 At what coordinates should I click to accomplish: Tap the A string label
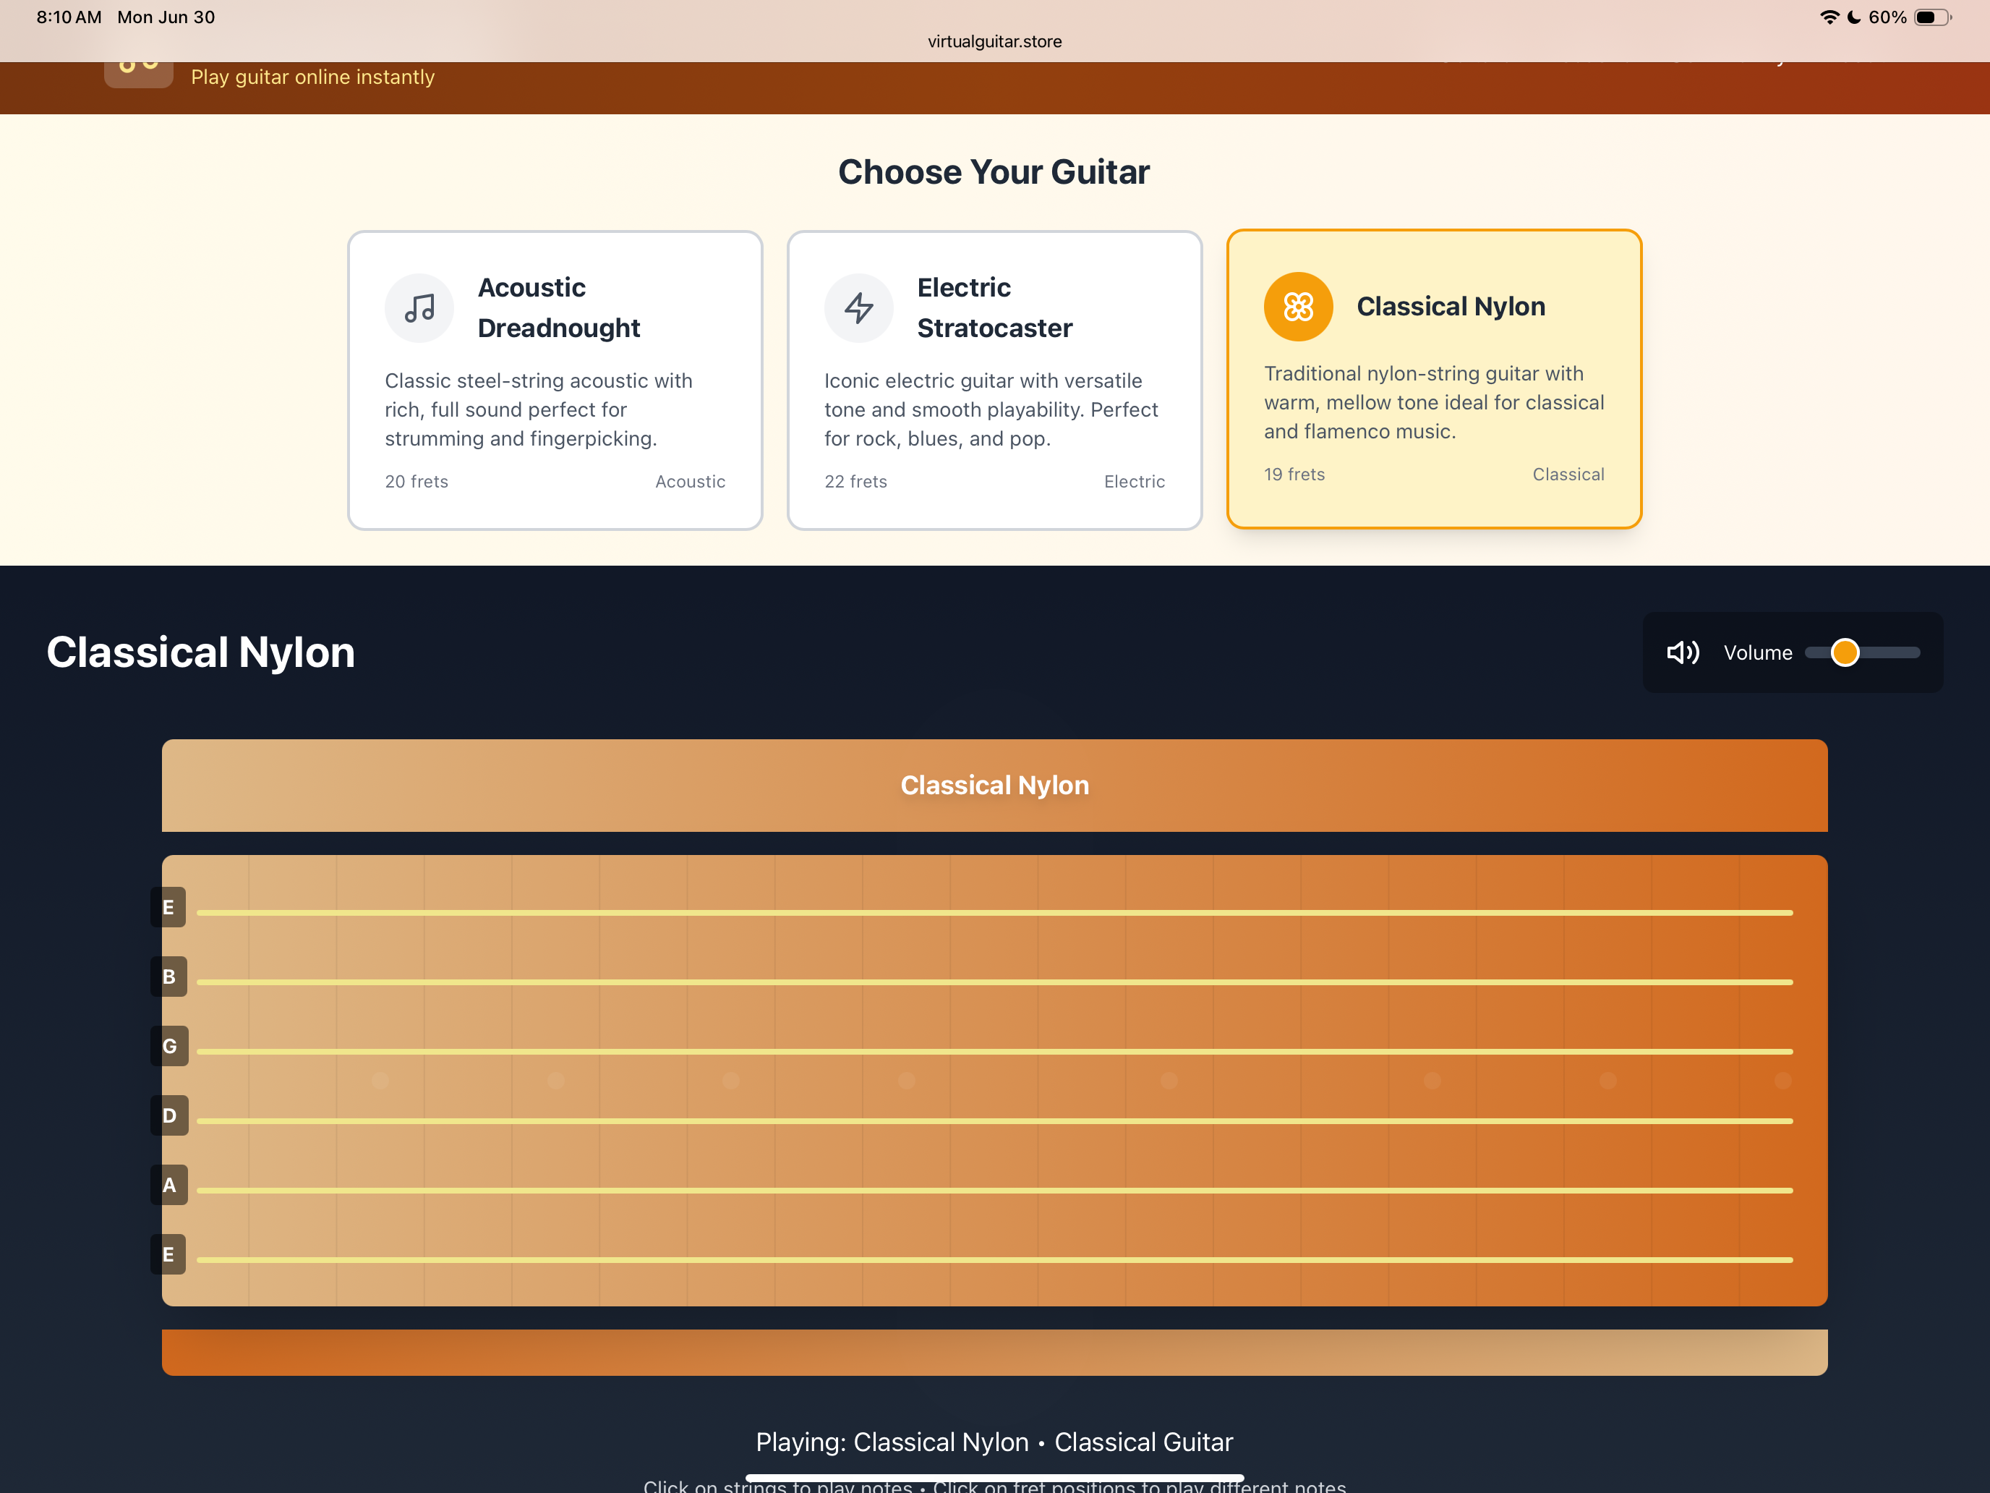click(169, 1184)
